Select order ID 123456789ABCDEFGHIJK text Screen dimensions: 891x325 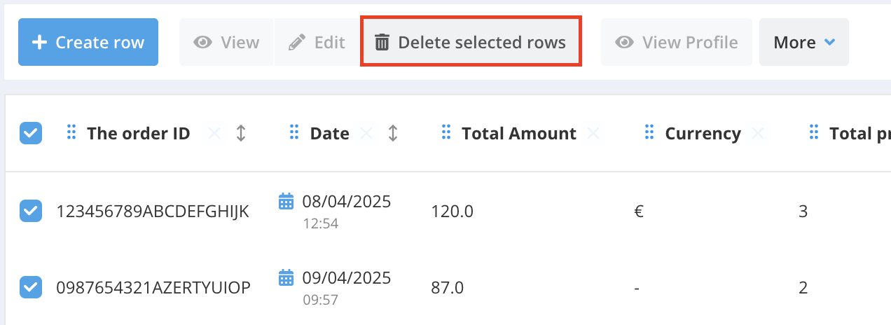(x=153, y=211)
